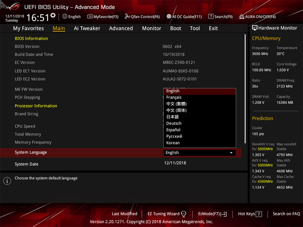
Task: Click the 16:51 clock display
Action: 38,18
